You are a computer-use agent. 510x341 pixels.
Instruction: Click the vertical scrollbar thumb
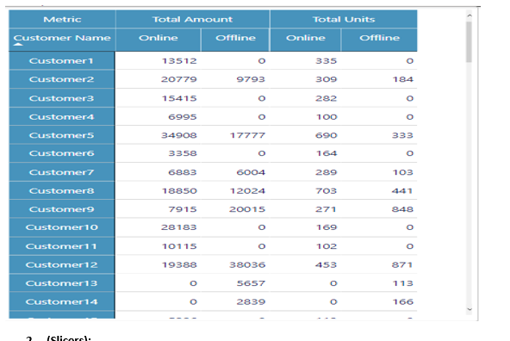click(469, 42)
